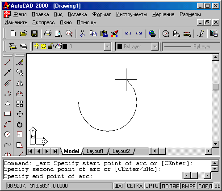Open the Черчение menu
Viewport: 222px width, 191px height.
[163, 14]
